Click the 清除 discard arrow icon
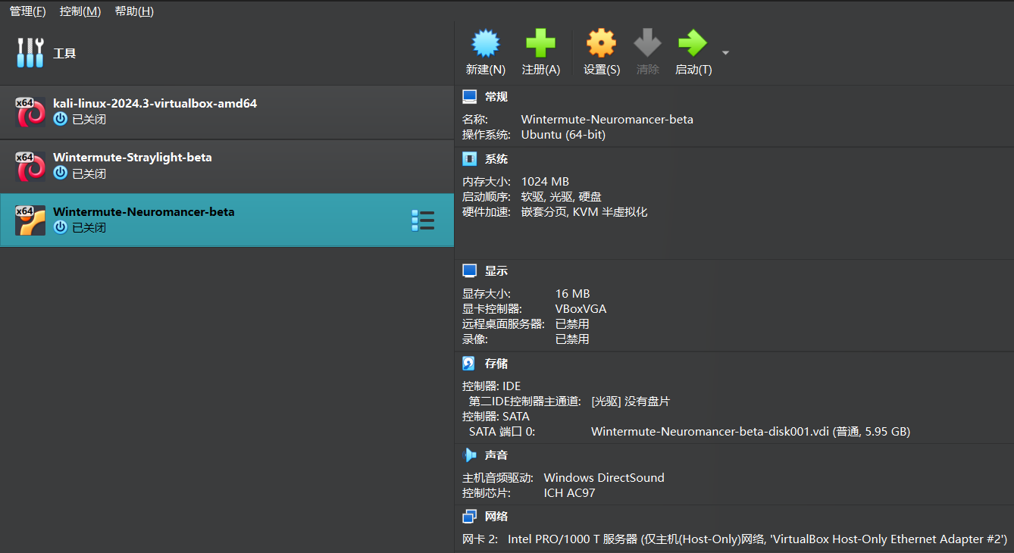 [647, 44]
